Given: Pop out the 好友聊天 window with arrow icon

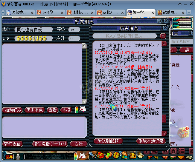Looking at the screenshot, I should click(159, 21).
